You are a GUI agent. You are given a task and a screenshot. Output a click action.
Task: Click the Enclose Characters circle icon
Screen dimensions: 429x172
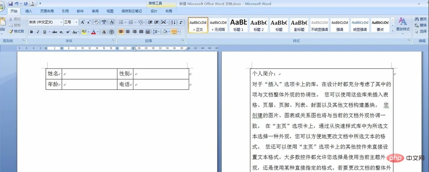click(112, 32)
